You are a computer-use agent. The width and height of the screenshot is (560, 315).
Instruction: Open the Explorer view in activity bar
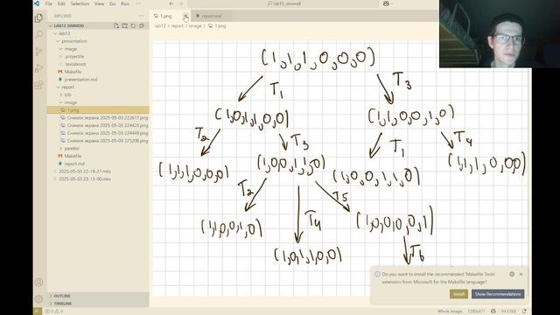38,17
